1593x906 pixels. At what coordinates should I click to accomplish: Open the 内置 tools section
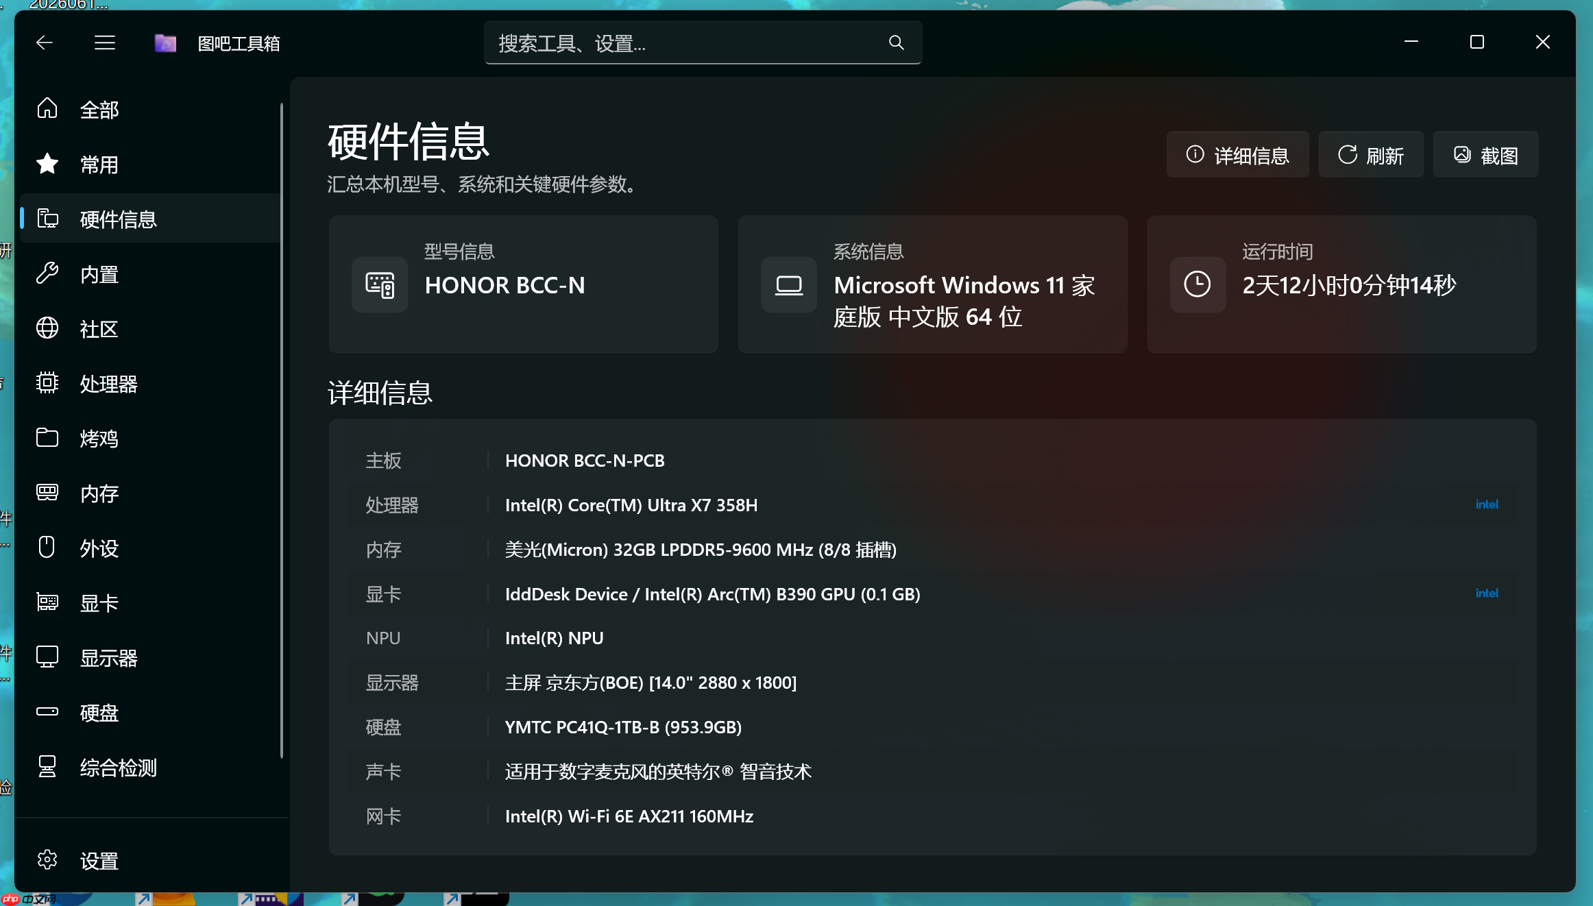[150, 274]
